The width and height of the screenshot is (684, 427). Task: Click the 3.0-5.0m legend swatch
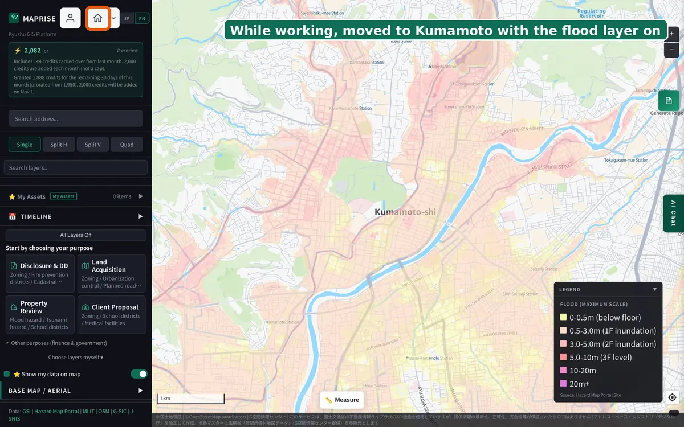[563, 344]
